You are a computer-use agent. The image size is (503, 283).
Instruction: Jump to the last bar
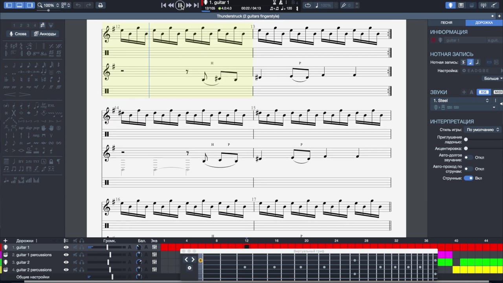(x=196, y=5)
